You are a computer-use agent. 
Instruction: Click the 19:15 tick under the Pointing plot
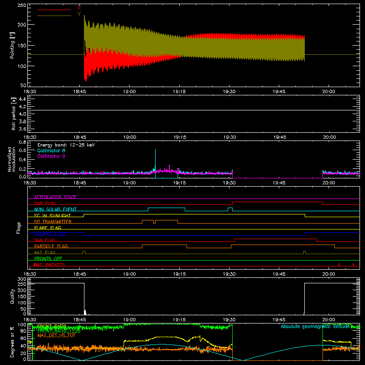[x=179, y=92]
